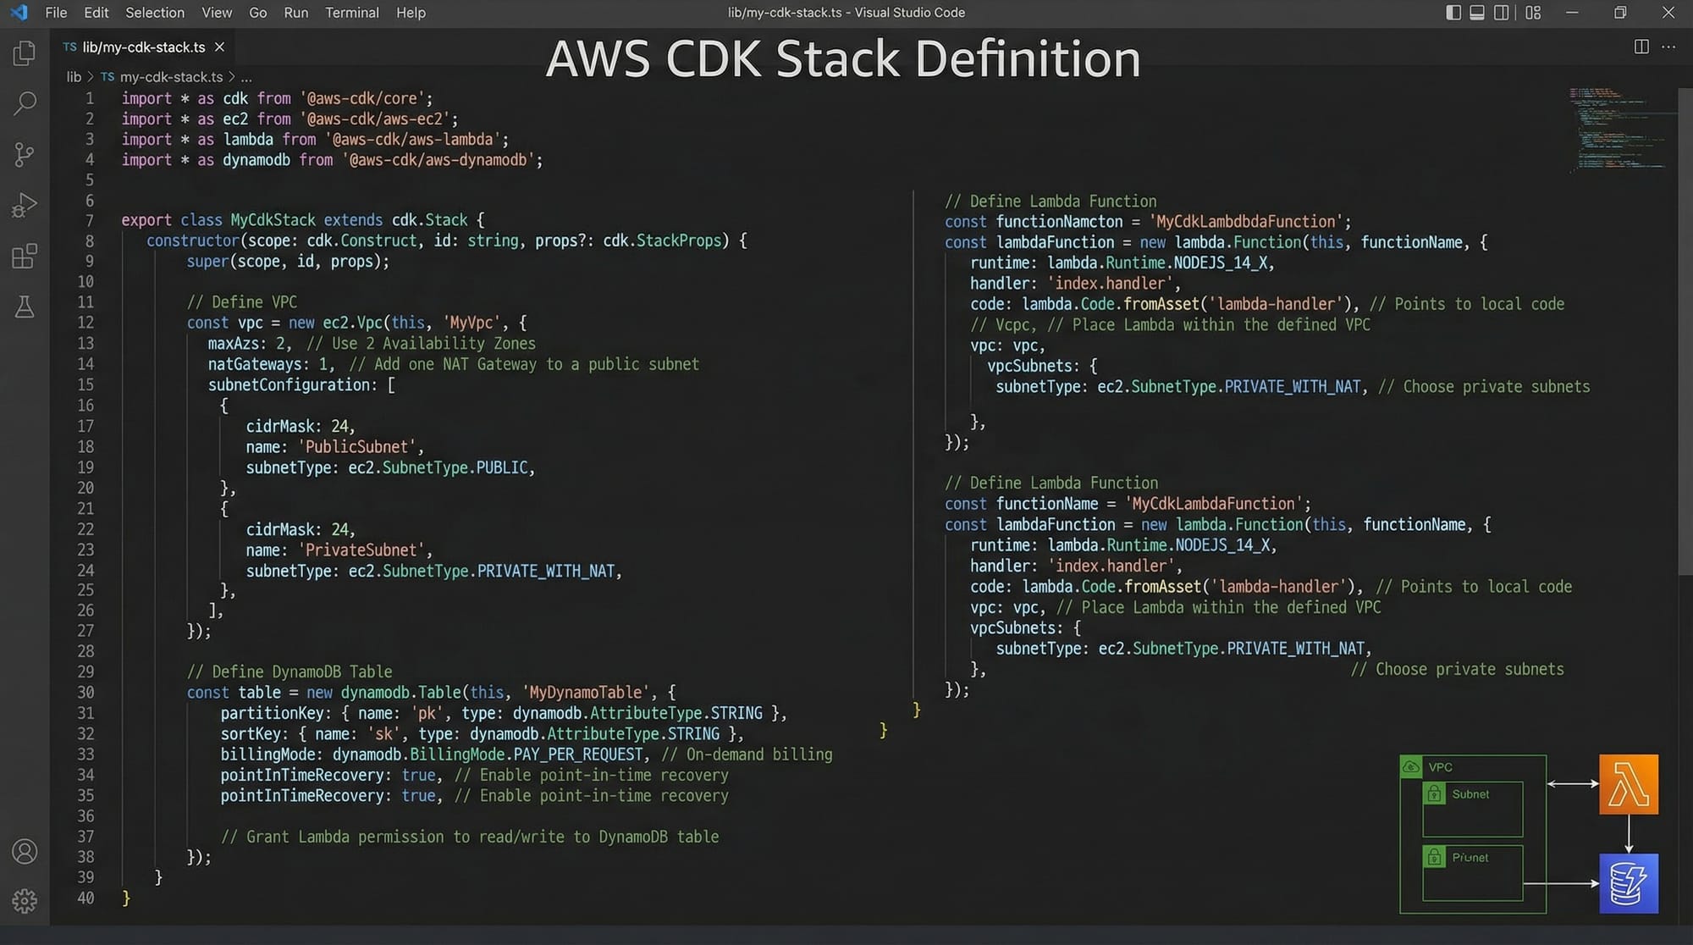
Task: Click the minimap to jump in the file
Action: pos(1617,127)
